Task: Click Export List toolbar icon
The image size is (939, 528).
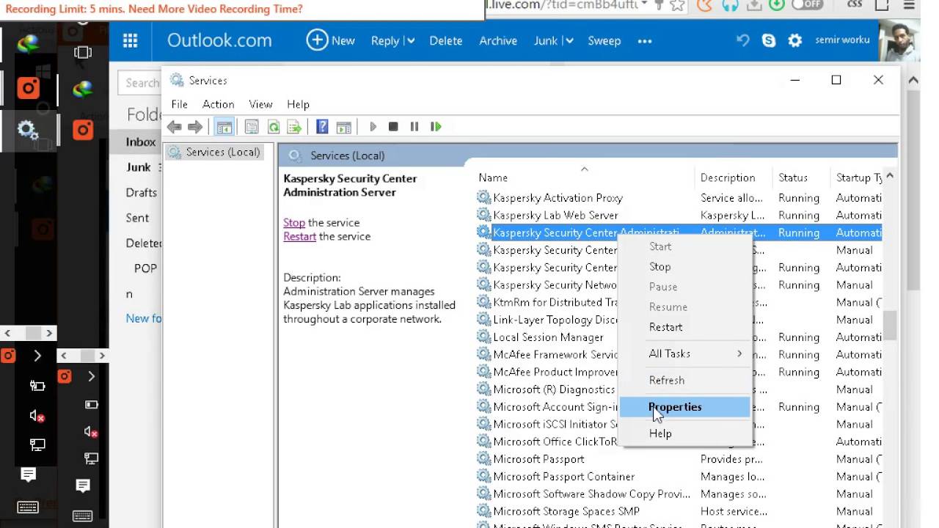Action: coord(295,127)
